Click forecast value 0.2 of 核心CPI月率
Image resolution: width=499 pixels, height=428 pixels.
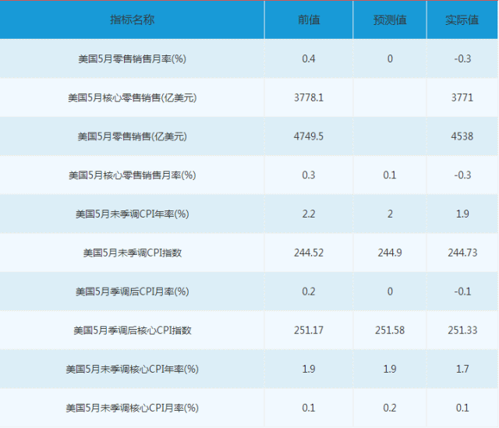click(x=390, y=409)
